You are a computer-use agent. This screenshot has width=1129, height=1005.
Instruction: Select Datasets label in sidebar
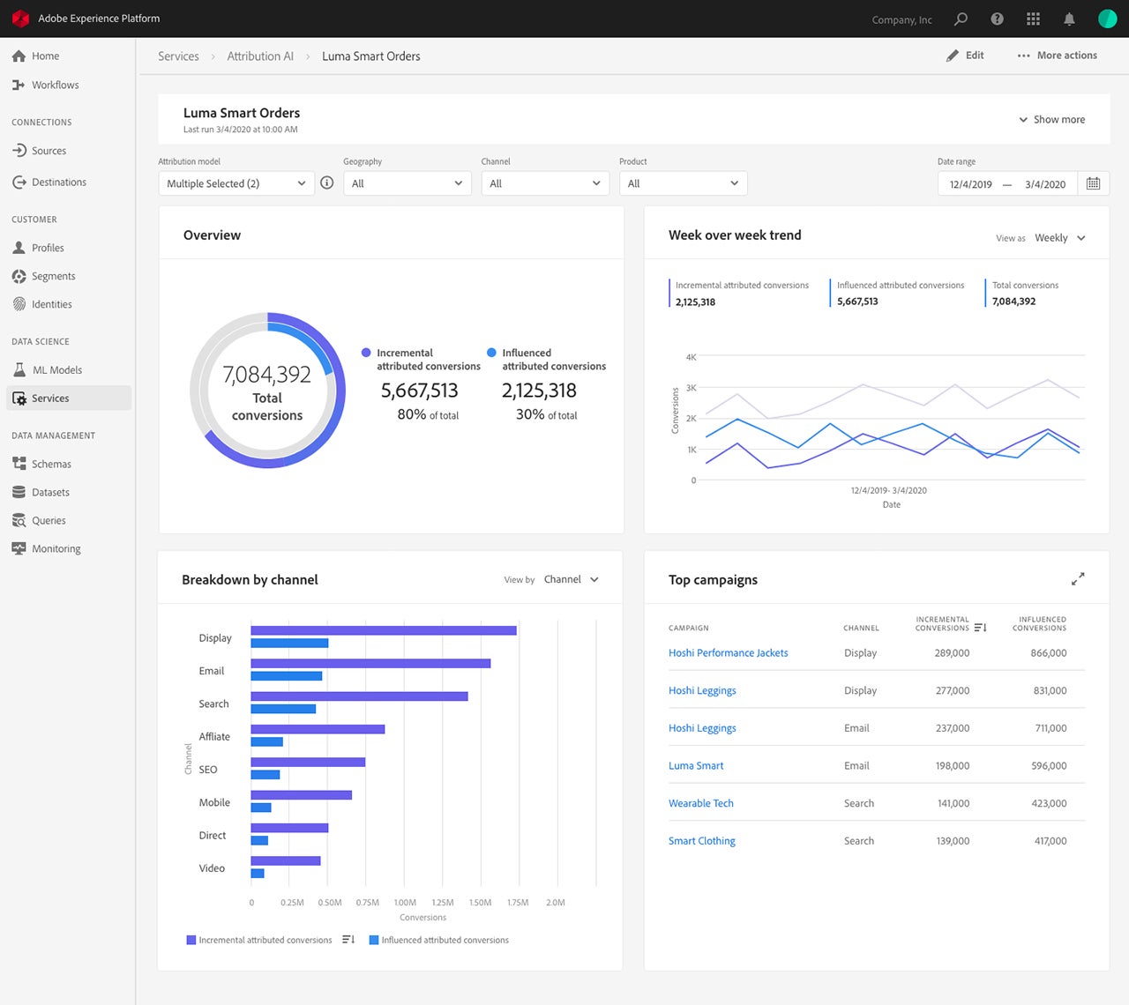coord(50,492)
